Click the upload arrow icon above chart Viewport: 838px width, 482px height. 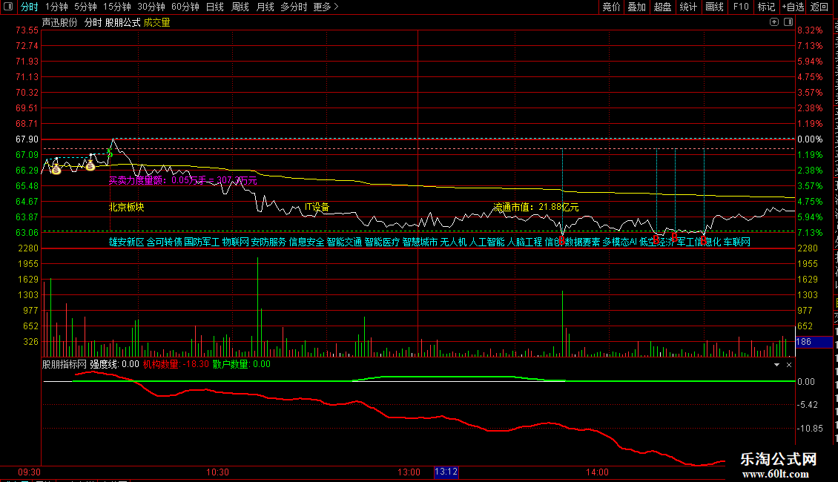click(x=774, y=22)
